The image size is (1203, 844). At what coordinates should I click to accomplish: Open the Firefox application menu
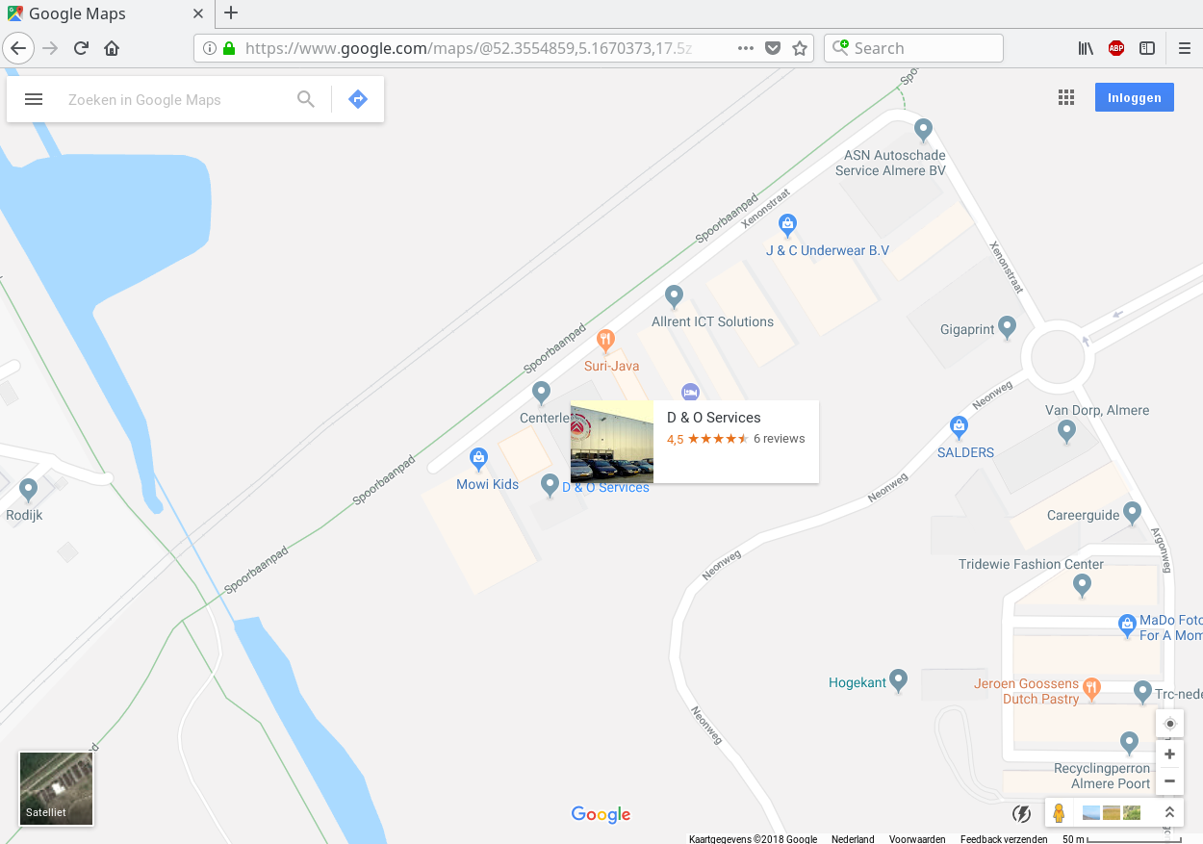point(1185,48)
